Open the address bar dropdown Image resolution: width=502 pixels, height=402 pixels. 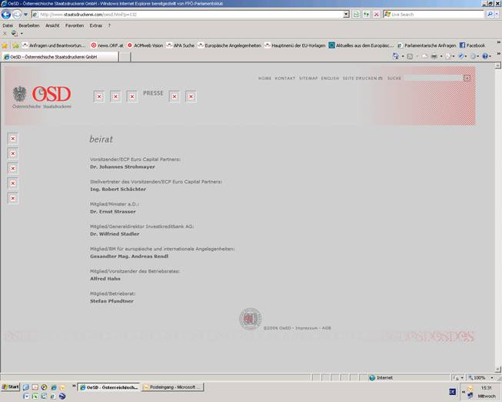pyautogui.click(x=346, y=14)
